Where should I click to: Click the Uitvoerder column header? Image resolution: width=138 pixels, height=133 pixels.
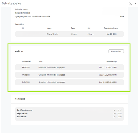(x=26, y=61)
